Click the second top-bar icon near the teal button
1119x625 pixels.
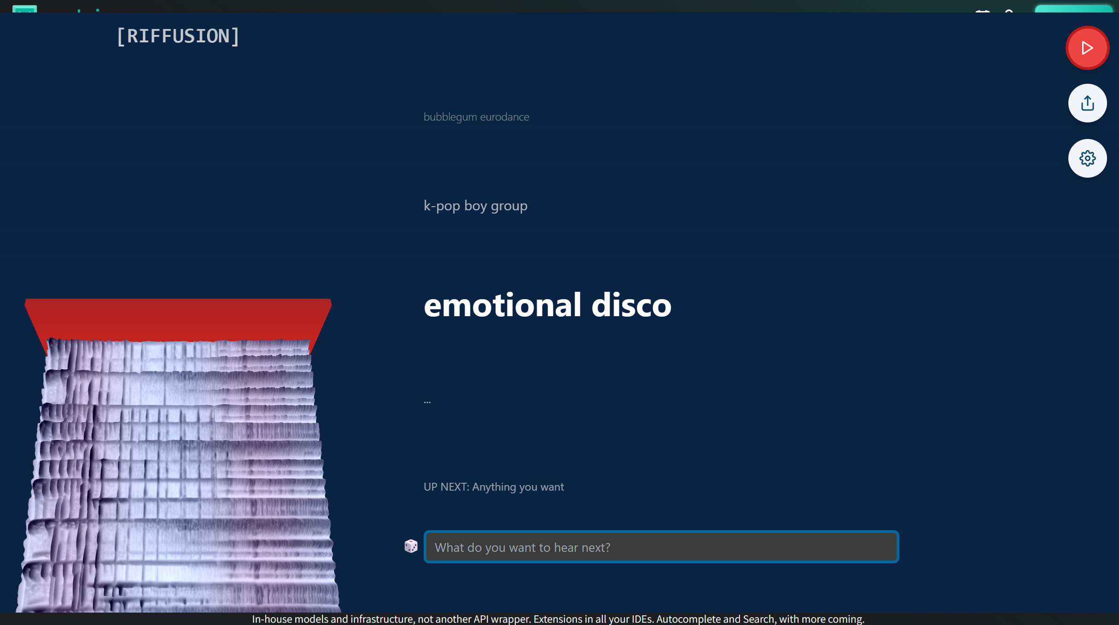pyautogui.click(x=1009, y=11)
